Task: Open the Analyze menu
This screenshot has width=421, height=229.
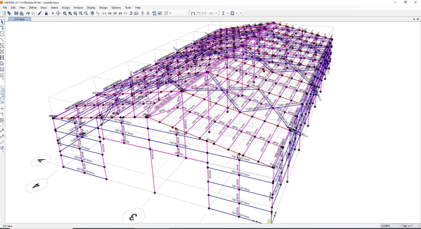Action: tap(78, 8)
